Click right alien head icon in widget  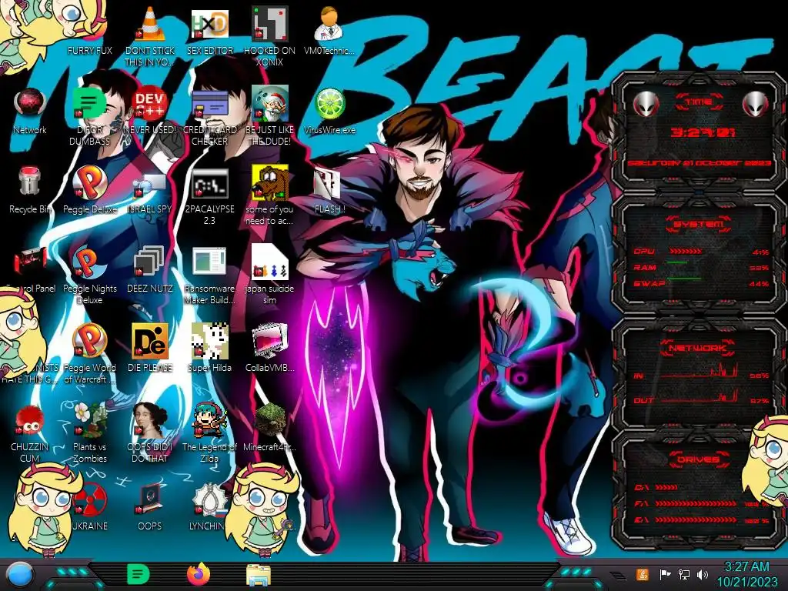755,104
